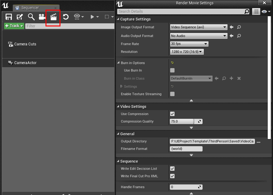Image resolution: width=273 pixels, height=195 pixels.
Task: Uncheck Write Edit Decision List
Action: [172, 169]
